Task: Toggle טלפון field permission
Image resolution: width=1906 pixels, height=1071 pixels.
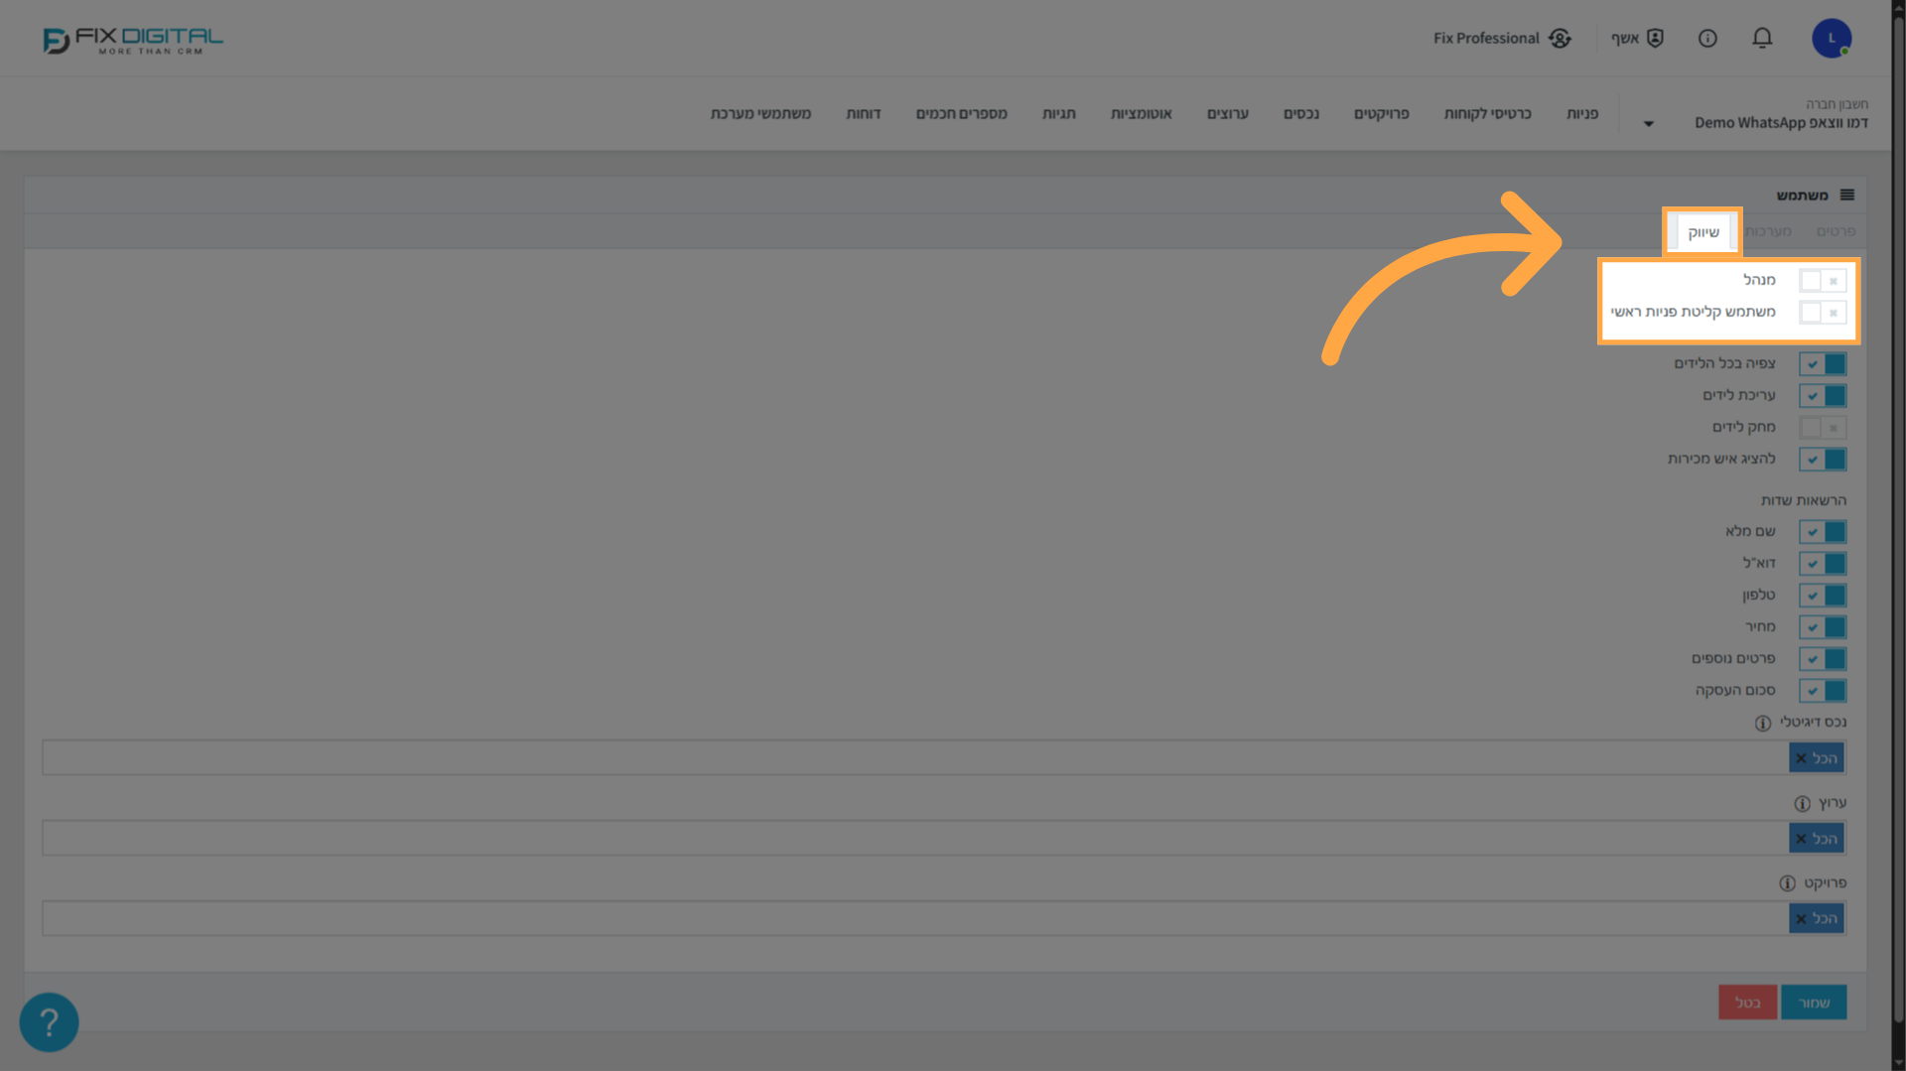Action: tap(1823, 596)
